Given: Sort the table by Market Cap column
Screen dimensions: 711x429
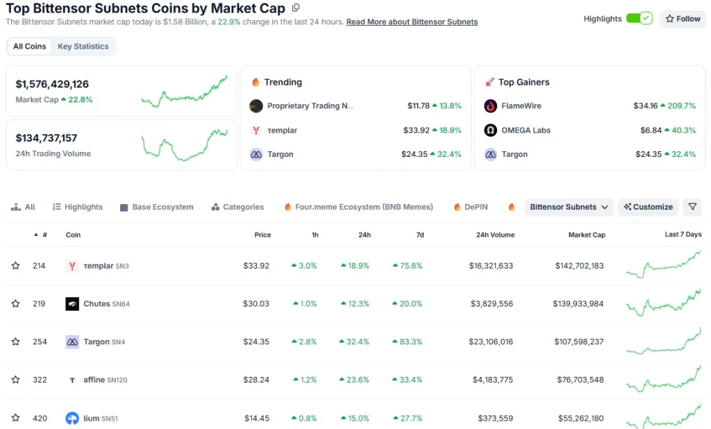Looking at the screenshot, I should click(x=586, y=235).
